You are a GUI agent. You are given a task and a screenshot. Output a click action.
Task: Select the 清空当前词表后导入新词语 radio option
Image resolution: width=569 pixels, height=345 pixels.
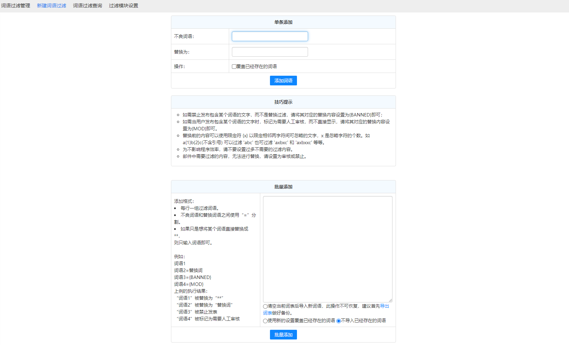pos(265,306)
